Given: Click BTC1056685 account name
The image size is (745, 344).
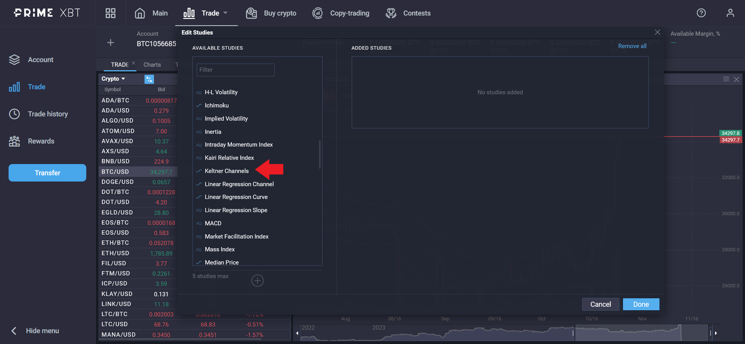Looking at the screenshot, I should click(156, 44).
